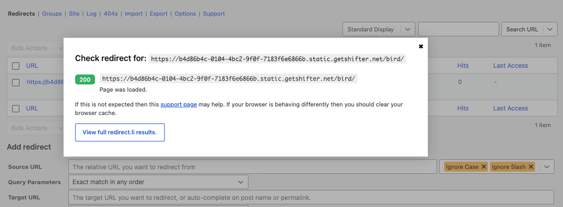Screen dimensions: 563x207
Task: Focus the search text field
Action: click(458, 29)
